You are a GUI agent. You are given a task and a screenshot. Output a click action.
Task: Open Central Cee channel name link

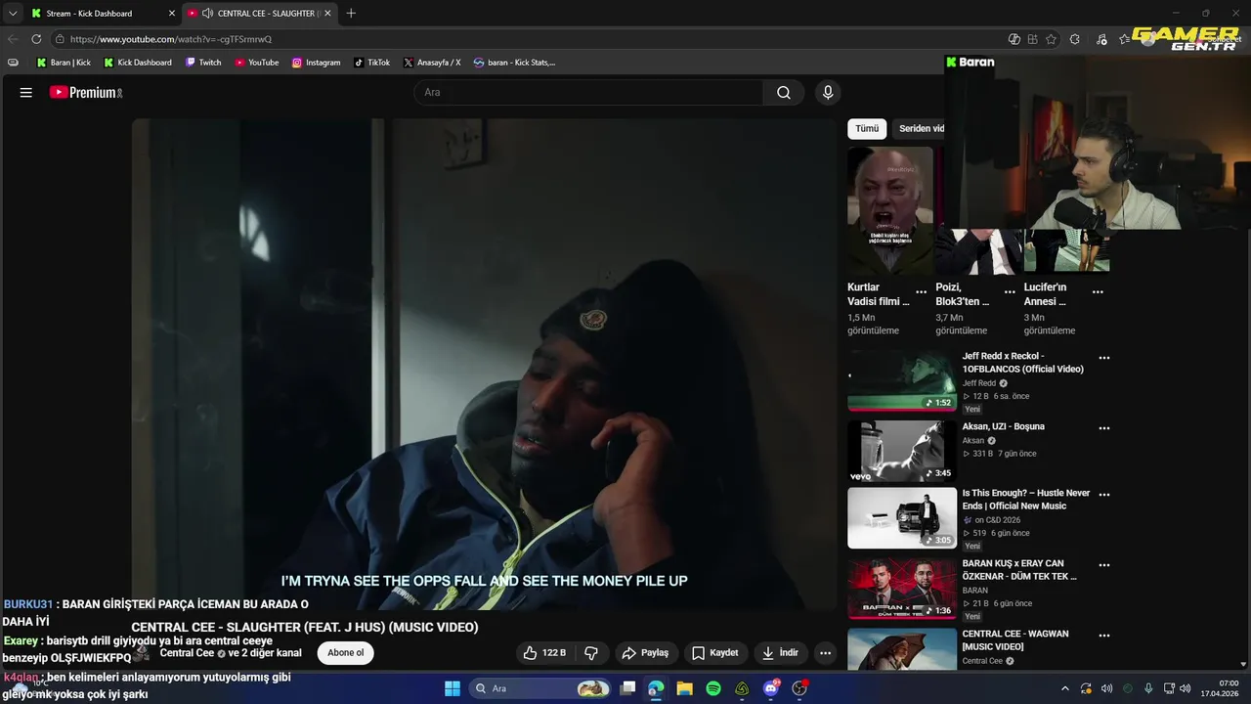[x=187, y=653]
